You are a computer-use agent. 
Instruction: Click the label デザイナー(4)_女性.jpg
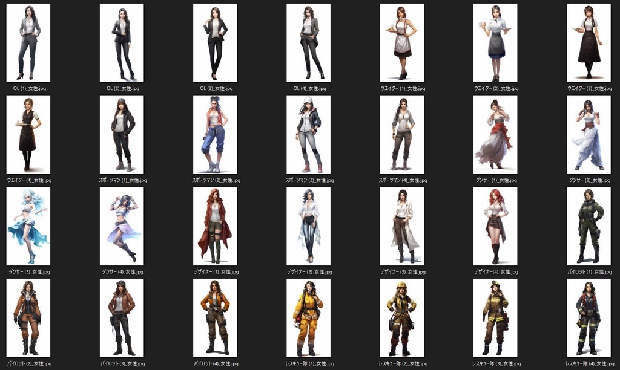pos(496,271)
